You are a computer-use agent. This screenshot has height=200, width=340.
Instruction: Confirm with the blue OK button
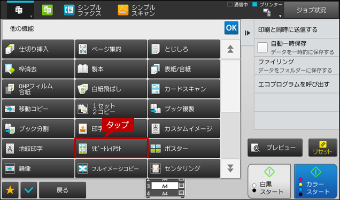click(231, 28)
